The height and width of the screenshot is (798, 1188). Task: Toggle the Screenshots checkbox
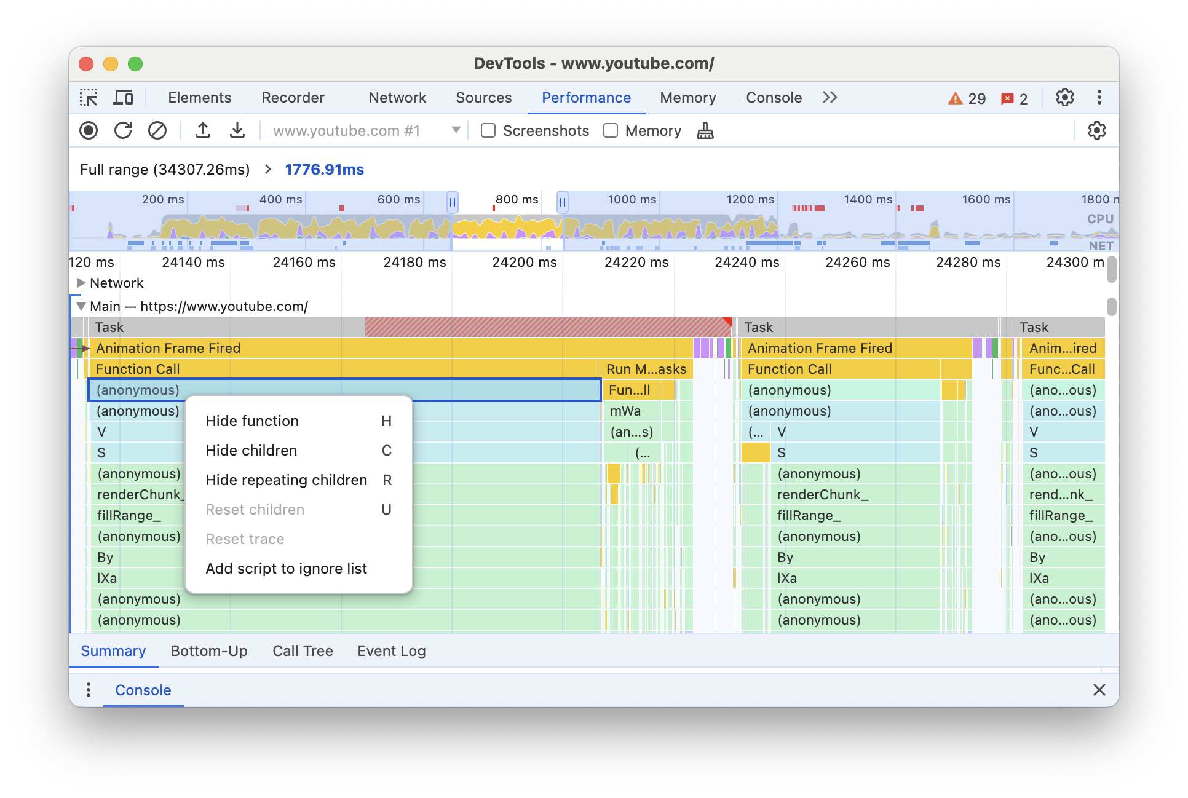[488, 131]
